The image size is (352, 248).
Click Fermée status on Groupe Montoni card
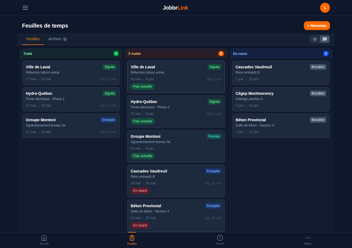pyautogui.click(x=214, y=136)
